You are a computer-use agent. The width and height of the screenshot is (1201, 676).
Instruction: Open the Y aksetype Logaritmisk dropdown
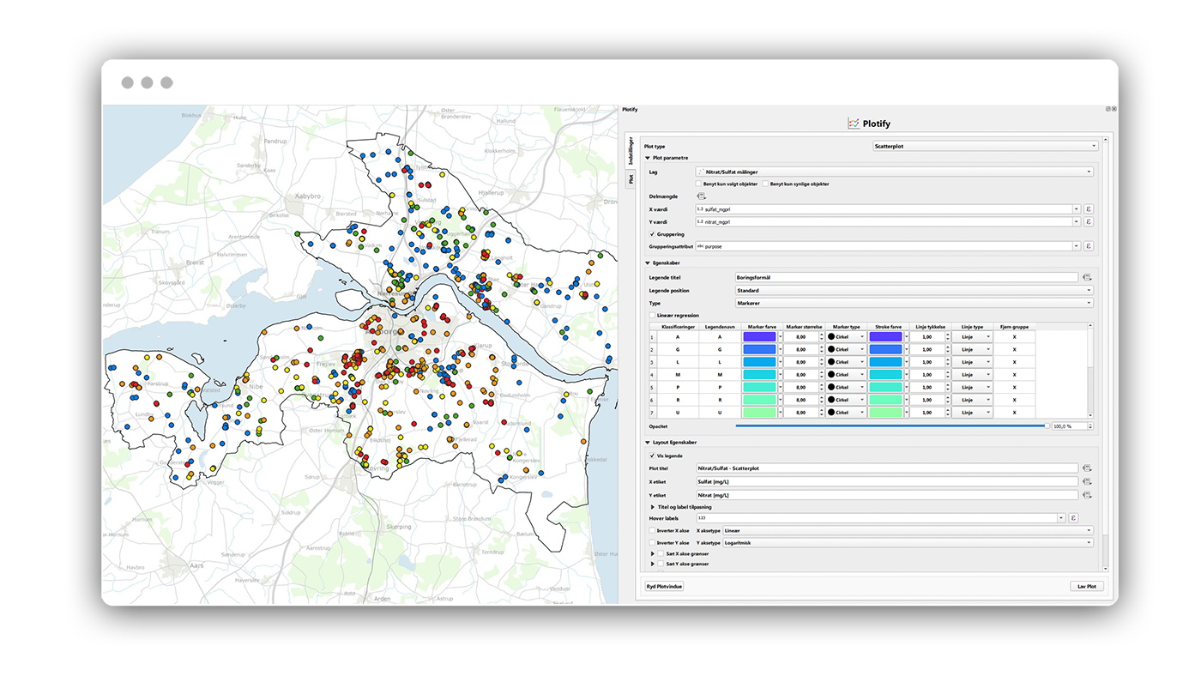point(908,542)
